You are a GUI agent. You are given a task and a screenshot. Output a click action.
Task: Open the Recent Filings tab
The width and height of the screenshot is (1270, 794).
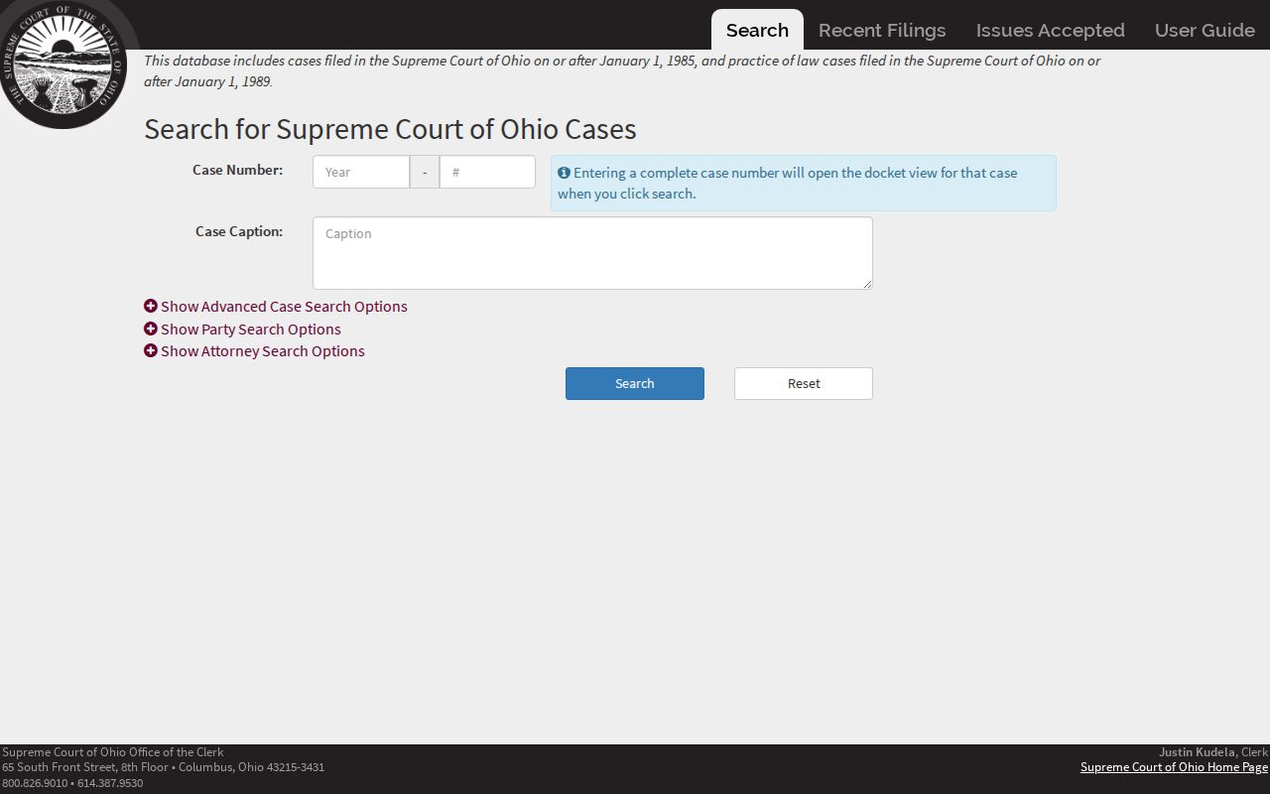(882, 30)
